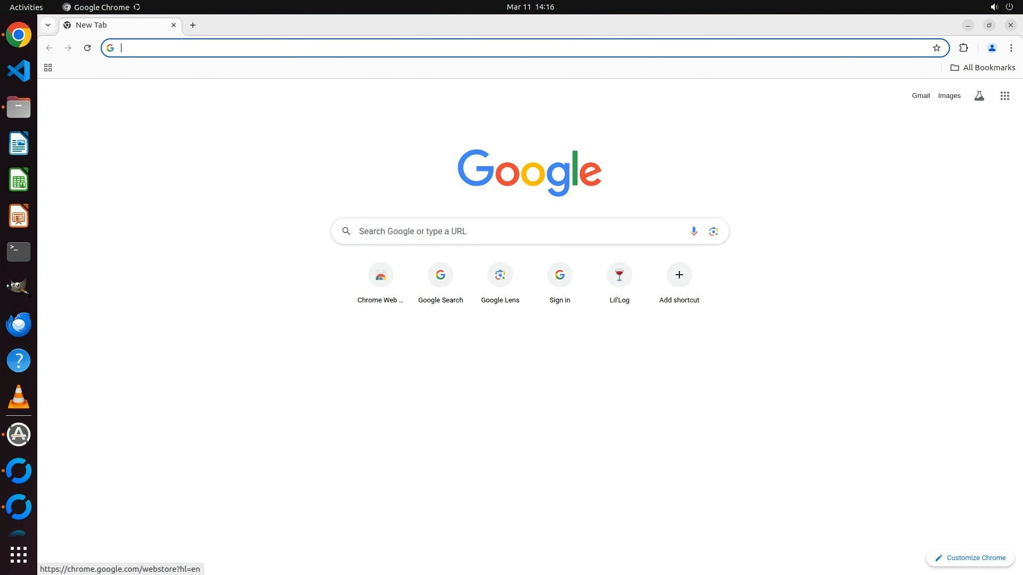Open the Gmail link

[920, 96]
